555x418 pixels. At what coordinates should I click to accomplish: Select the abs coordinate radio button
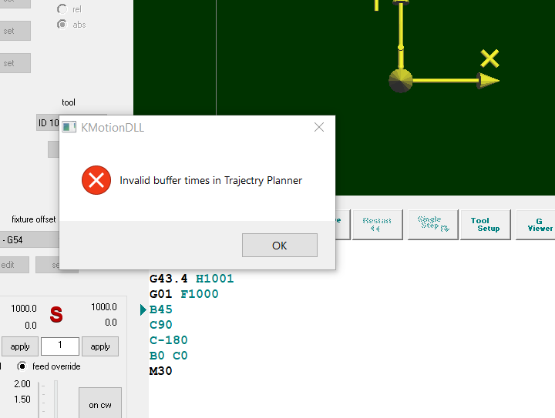tap(62, 25)
